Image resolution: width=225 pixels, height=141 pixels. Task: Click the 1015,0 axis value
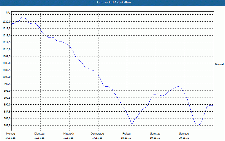point(6,36)
